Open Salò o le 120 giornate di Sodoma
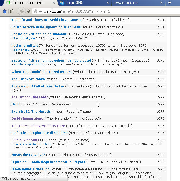Viewport: 180px width, 181px height. click(39, 133)
